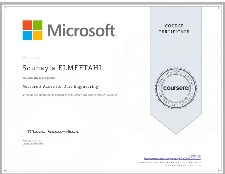The height and width of the screenshot is (174, 225).
Task: Select the course title "Microsoft Azure for Data Engineering"
Action: 60,86
